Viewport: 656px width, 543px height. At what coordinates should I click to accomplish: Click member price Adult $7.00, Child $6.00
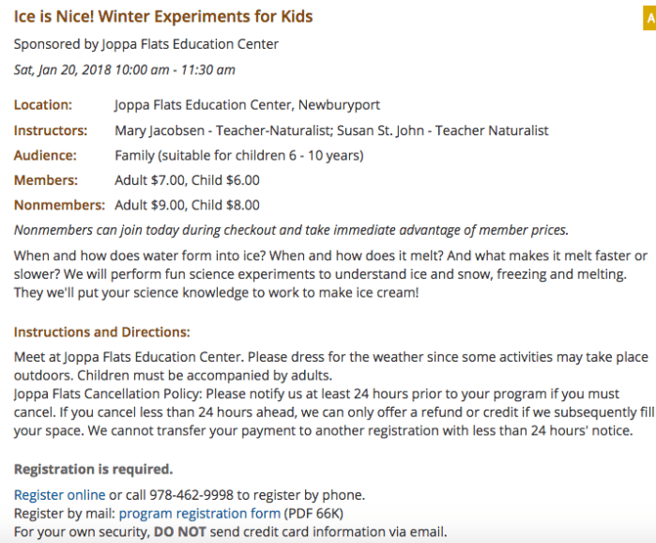187,180
